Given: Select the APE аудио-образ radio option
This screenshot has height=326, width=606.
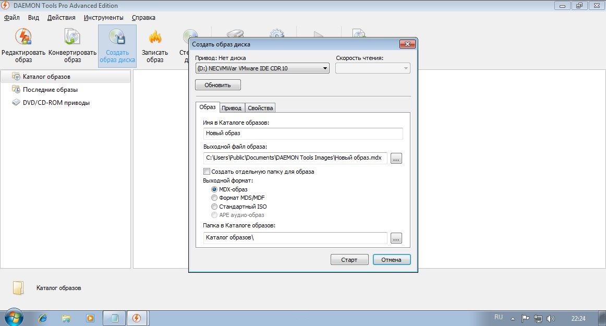Looking at the screenshot, I should click(x=214, y=215).
